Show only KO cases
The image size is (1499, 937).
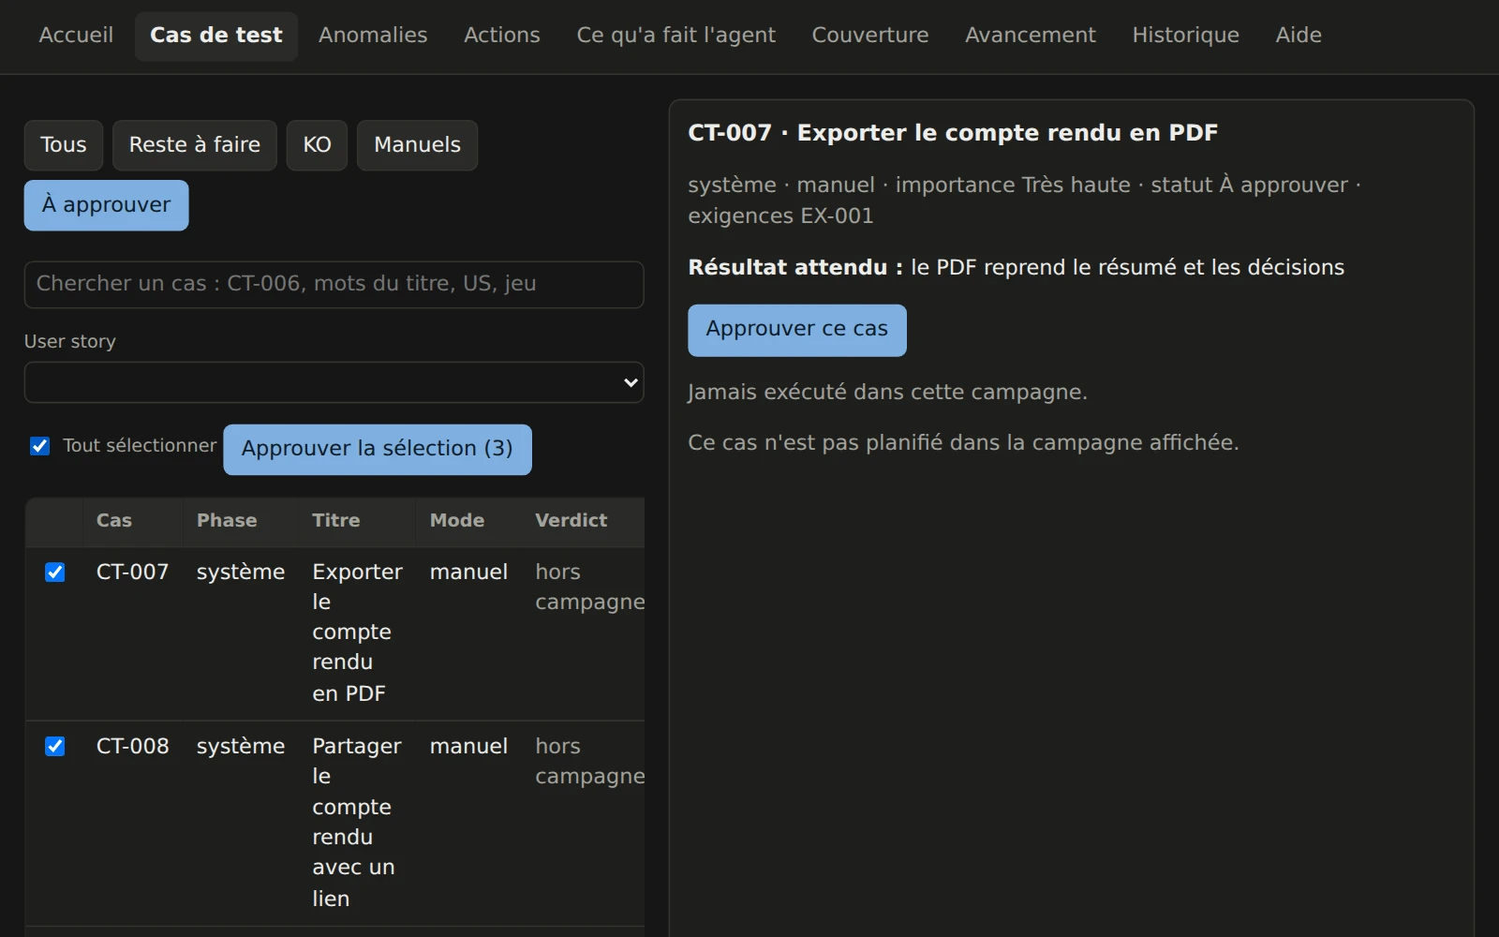(317, 145)
